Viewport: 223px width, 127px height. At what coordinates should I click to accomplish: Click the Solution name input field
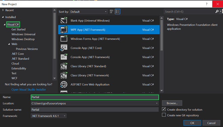tap(95, 109)
